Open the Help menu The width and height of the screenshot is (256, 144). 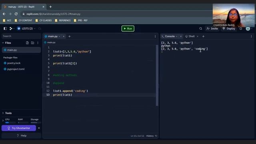pyautogui.click(x=21, y=136)
